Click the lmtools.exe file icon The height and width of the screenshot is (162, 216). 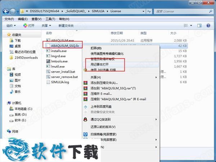[48, 61]
